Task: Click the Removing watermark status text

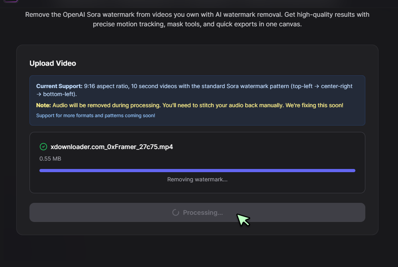Action: coord(197,179)
